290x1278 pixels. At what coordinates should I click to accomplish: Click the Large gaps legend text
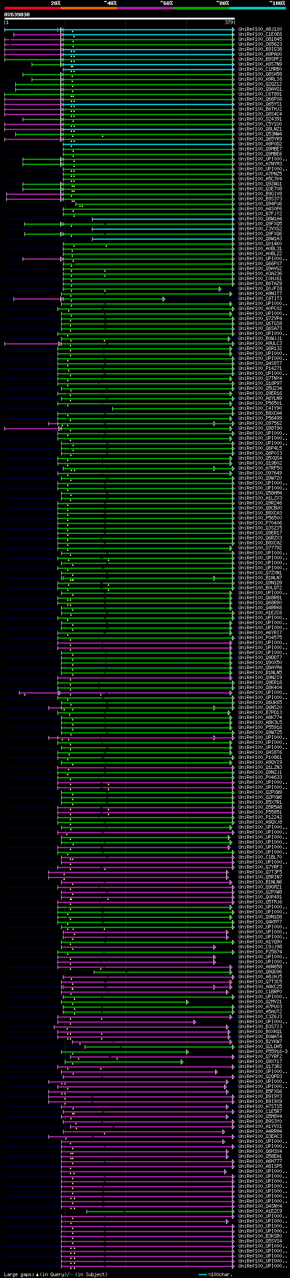pos(56,1274)
